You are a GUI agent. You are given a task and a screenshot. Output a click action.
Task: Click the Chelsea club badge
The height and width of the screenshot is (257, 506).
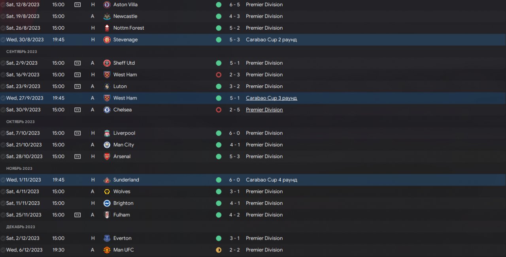click(107, 110)
